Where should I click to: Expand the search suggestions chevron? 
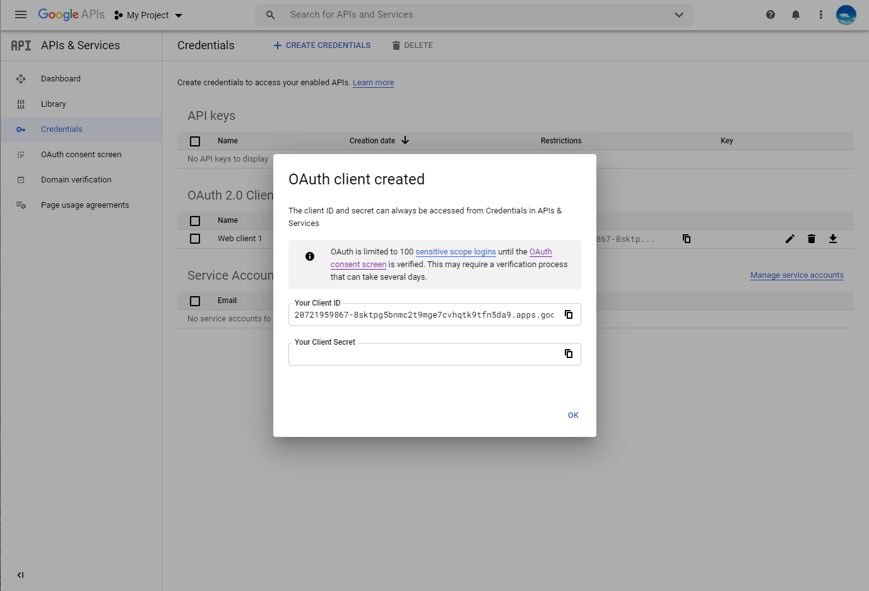point(678,15)
